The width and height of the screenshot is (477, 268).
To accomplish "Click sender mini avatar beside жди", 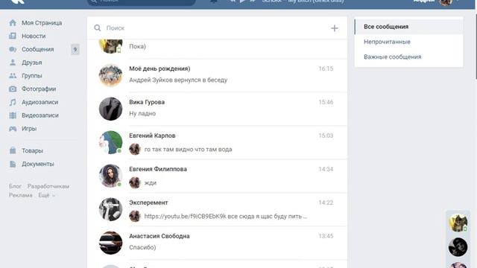I will 135,182.
